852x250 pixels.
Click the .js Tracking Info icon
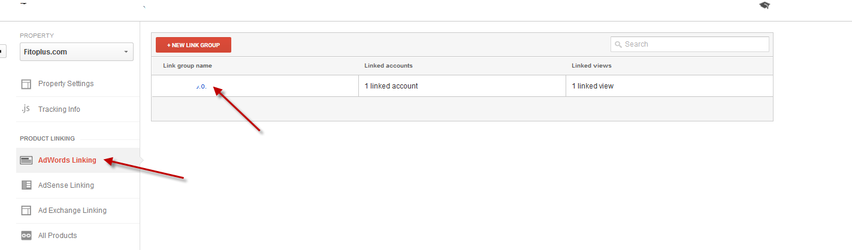click(26, 109)
